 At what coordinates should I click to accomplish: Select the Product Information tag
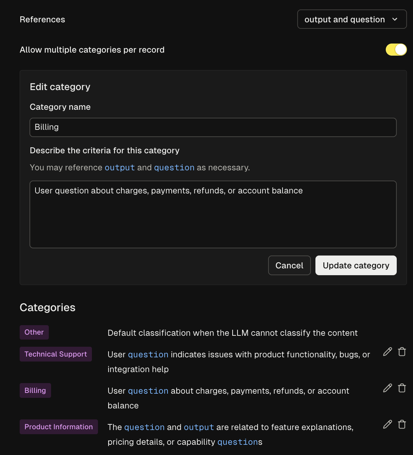point(59,427)
